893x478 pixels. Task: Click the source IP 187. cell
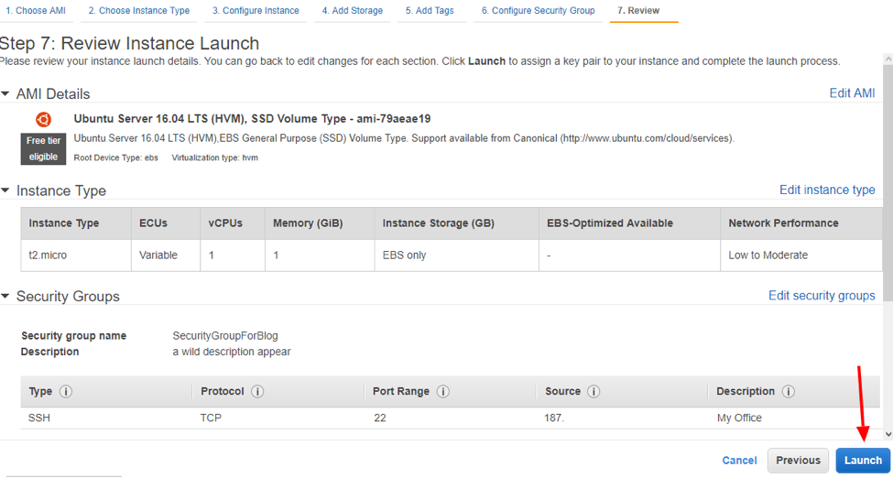click(554, 418)
